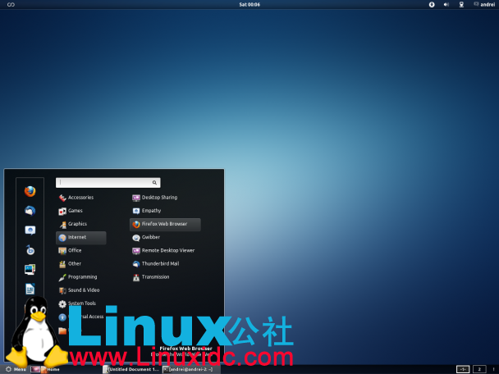Viewport: 499px width, 374px height.
Task: Launch Firefox from the favorites sidebar
Action: (30, 191)
